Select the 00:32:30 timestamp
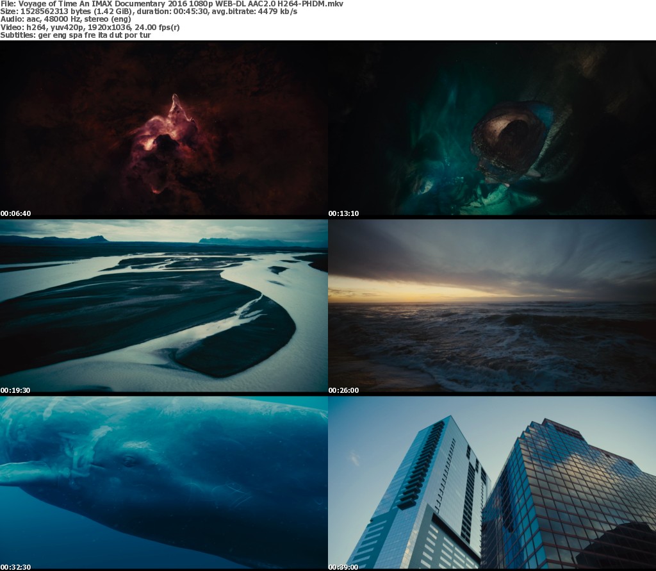 (x=16, y=567)
